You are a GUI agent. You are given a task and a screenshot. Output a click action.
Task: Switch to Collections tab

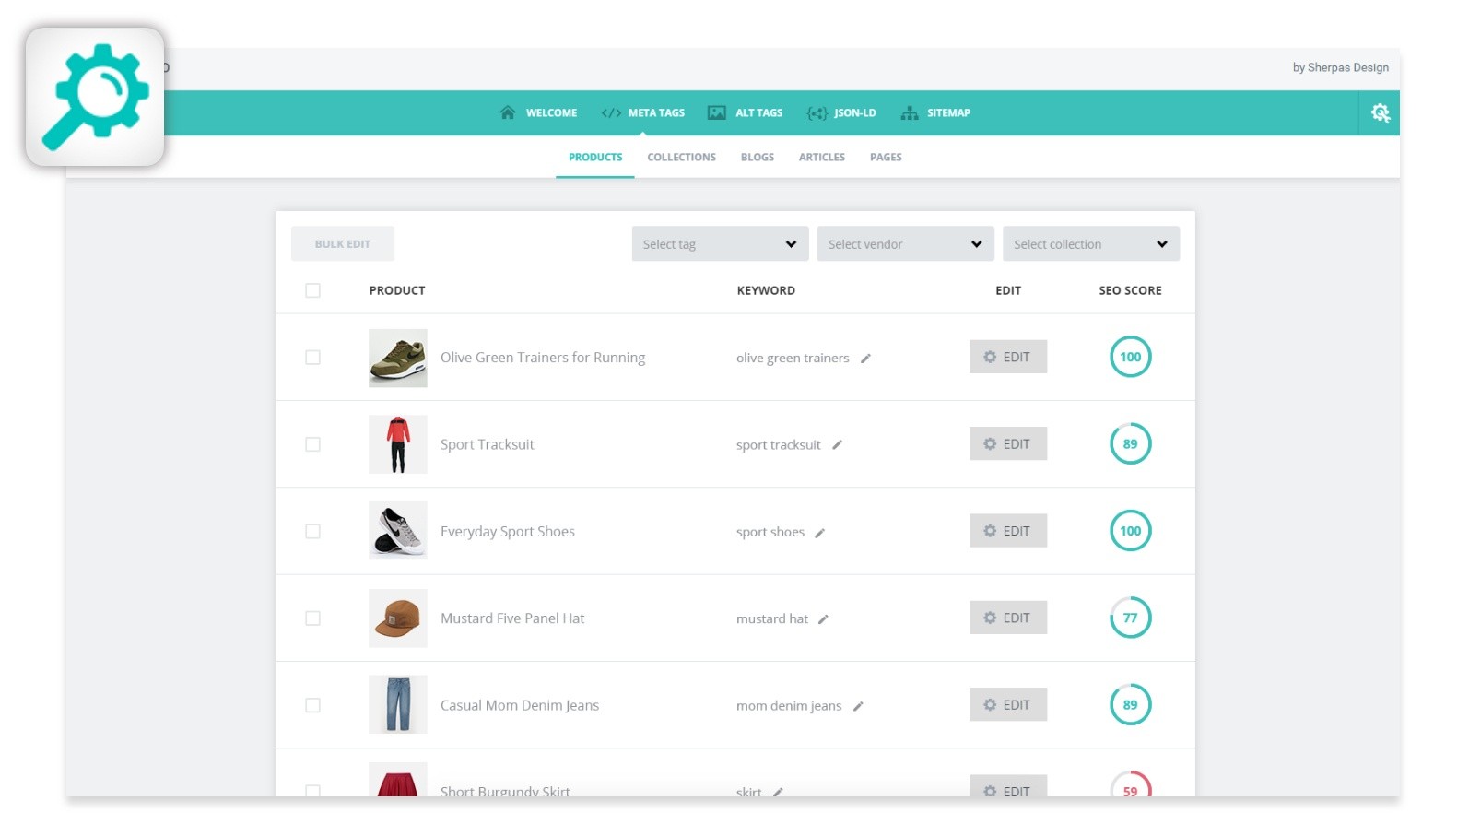[681, 158]
